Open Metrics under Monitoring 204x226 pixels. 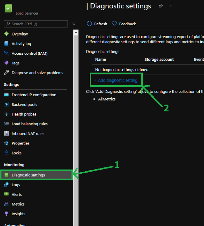point(18,204)
